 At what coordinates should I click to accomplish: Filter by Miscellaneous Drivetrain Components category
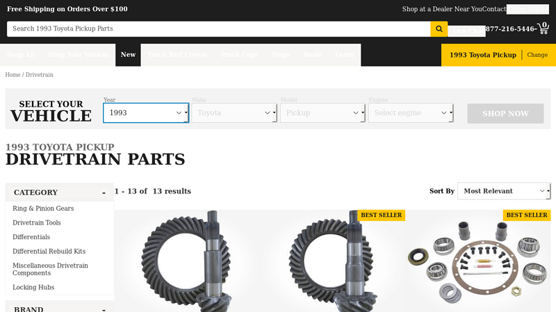50,269
